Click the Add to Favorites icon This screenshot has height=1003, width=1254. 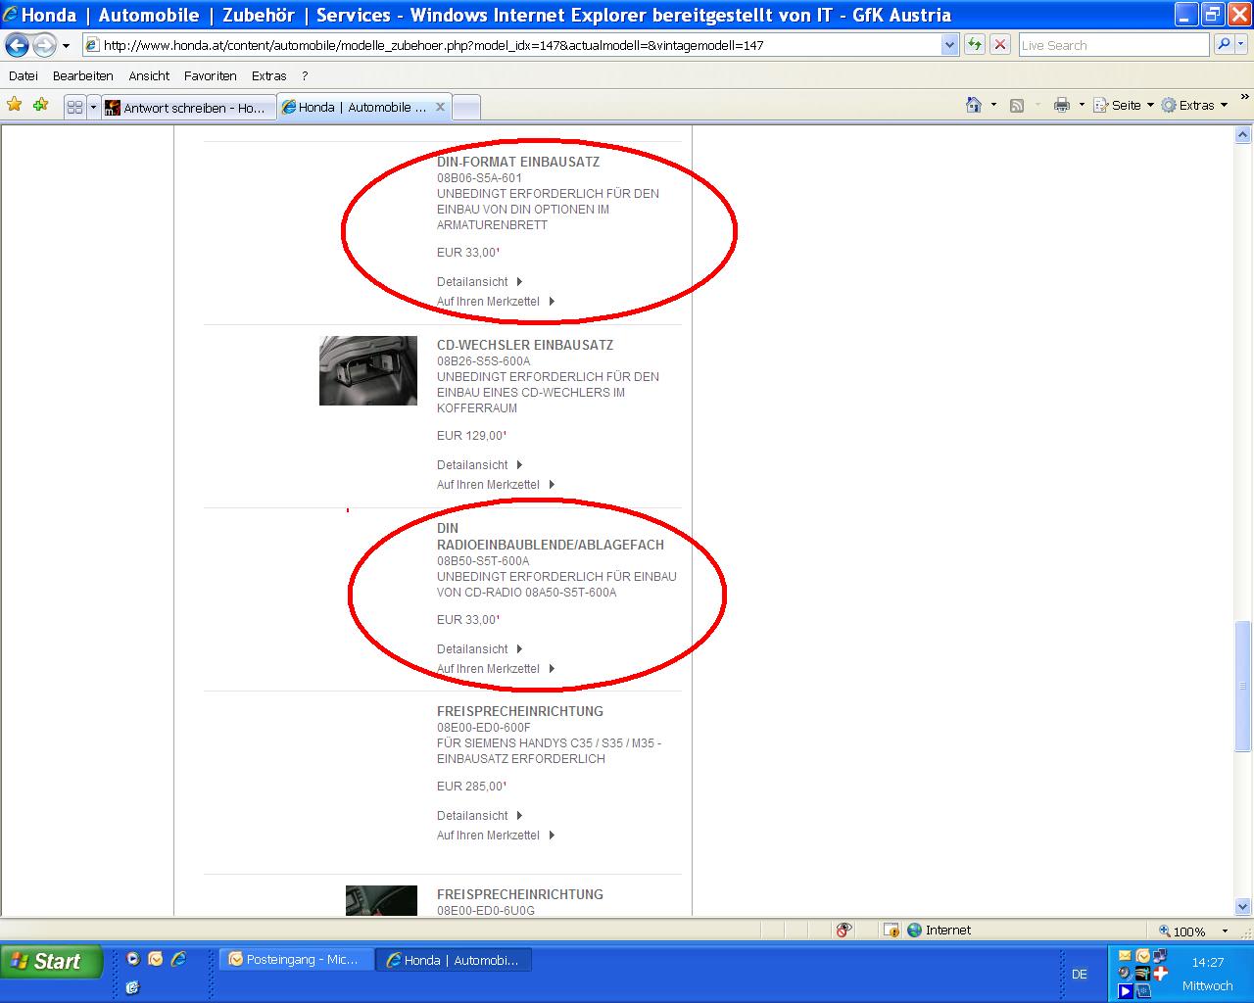pos(40,105)
